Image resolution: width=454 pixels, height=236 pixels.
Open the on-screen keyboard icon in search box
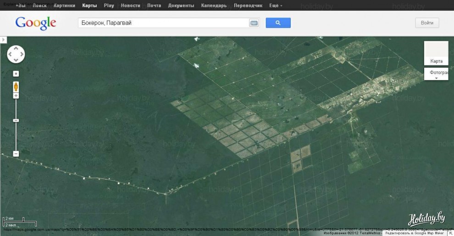point(254,23)
